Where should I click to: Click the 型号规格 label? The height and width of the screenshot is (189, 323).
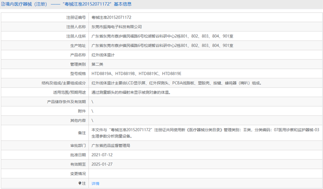pos(78,73)
